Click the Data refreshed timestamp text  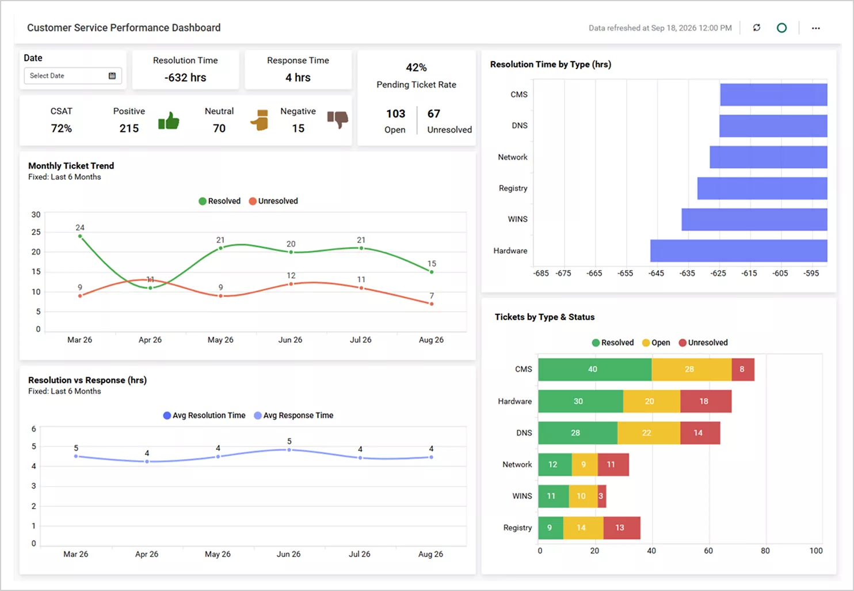coord(660,28)
